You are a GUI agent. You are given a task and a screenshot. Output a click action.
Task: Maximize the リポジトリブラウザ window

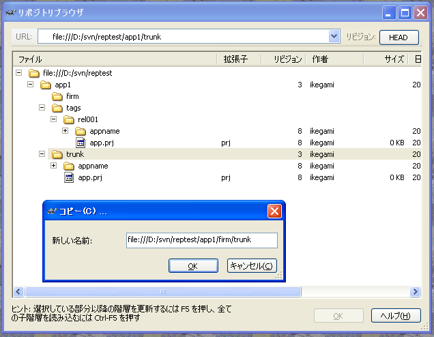click(x=405, y=13)
